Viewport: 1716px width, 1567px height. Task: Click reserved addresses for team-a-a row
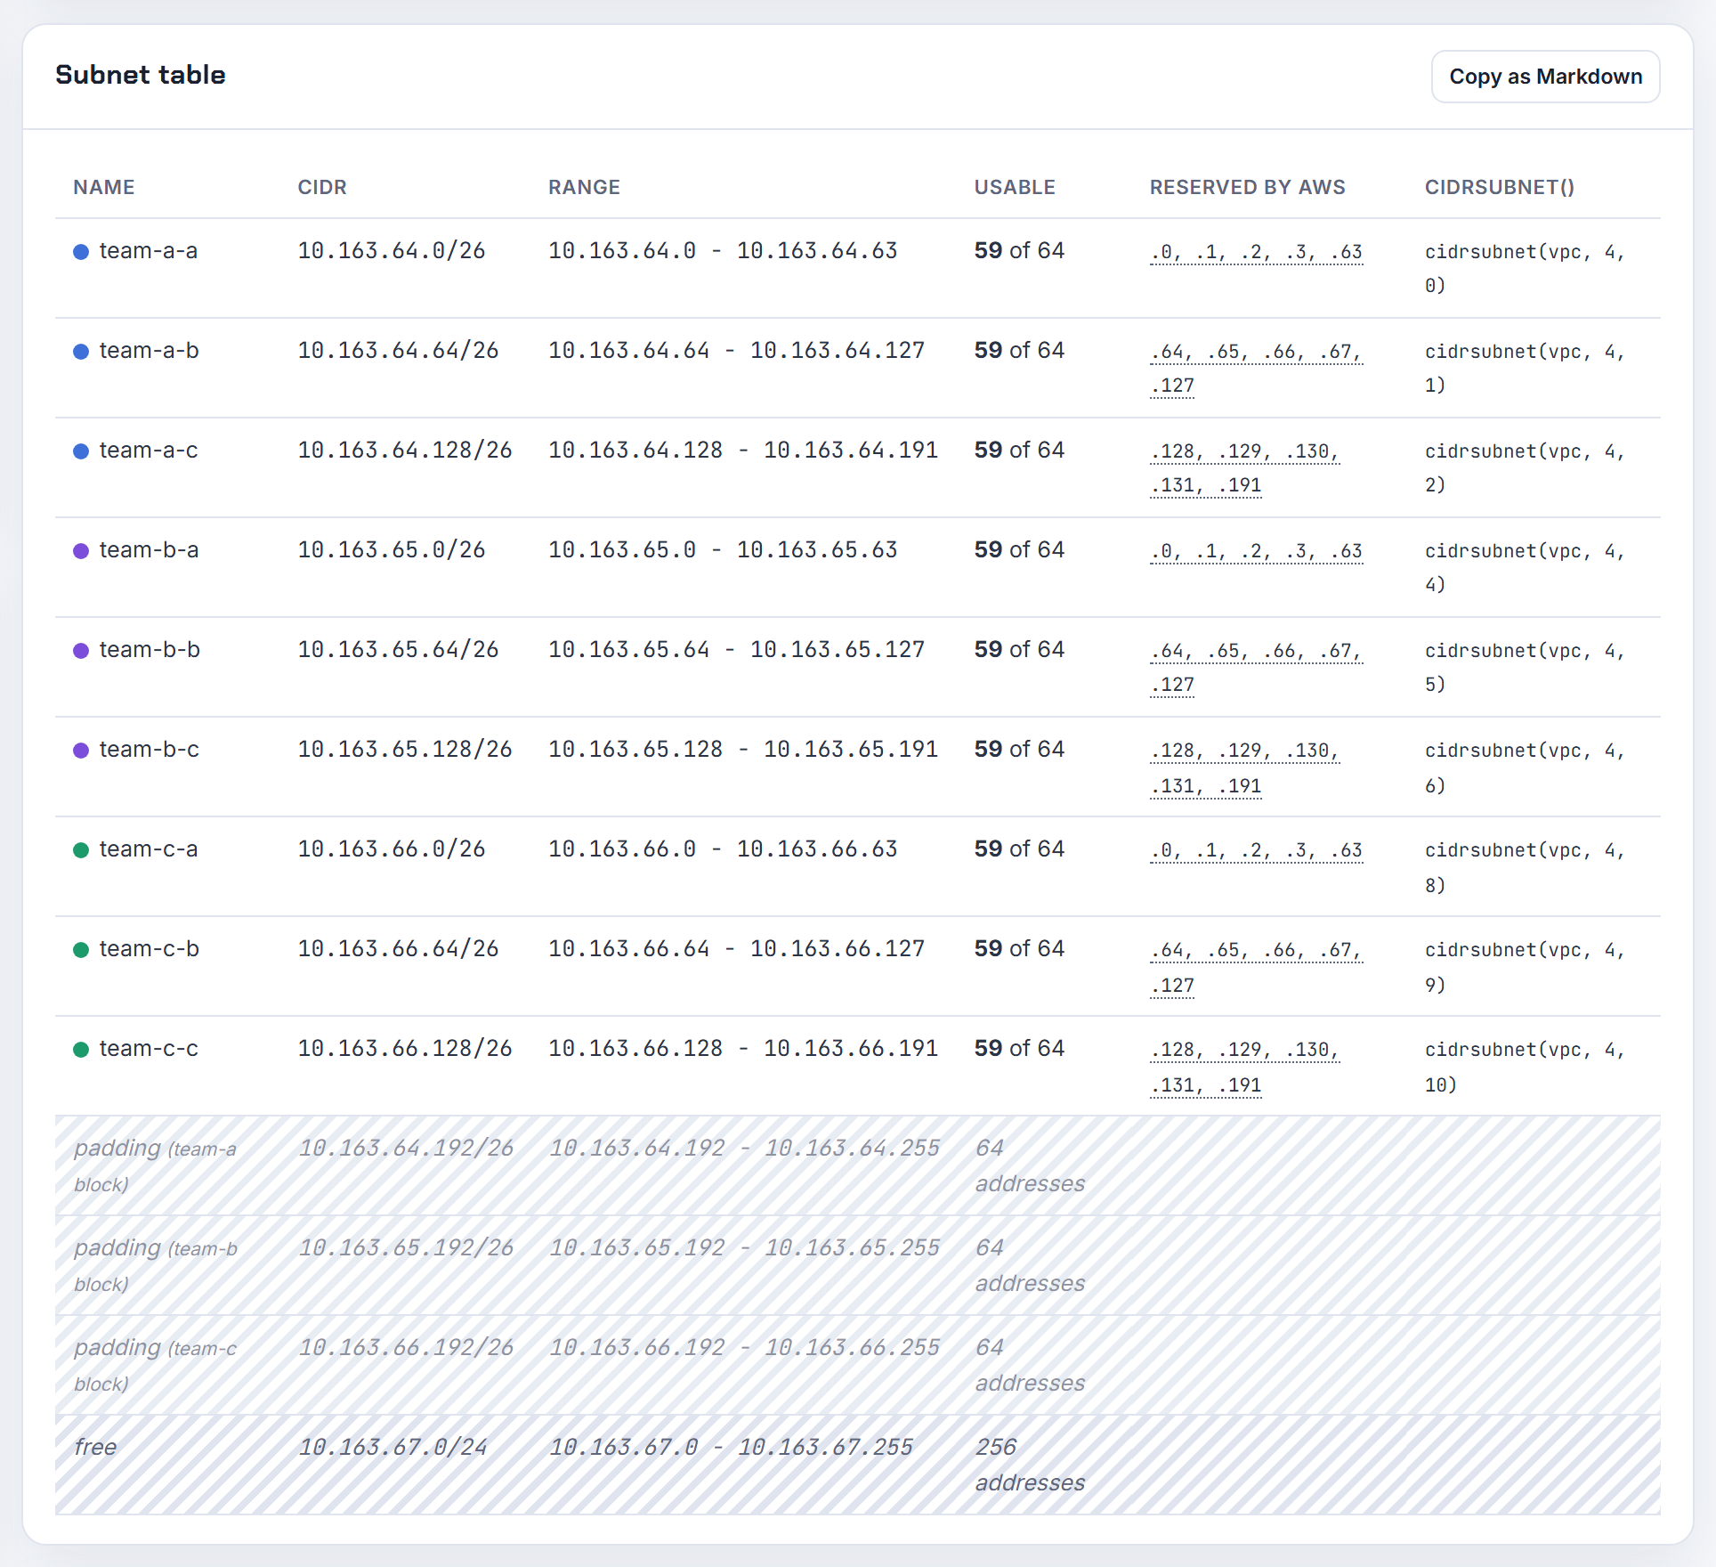point(1257,252)
